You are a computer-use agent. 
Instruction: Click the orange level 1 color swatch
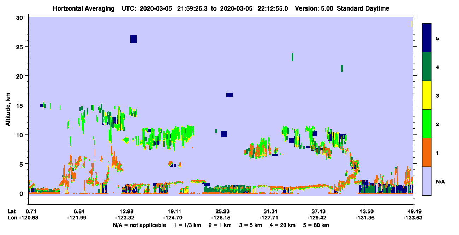click(x=427, y=152)
